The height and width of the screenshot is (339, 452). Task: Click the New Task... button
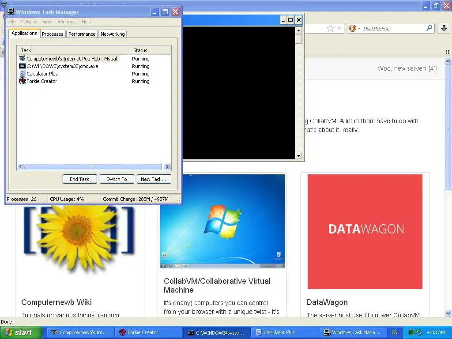(x=154, y=179)
